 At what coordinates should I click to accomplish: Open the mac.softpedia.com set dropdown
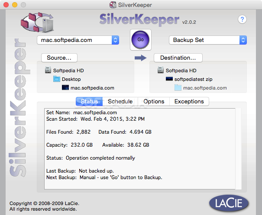(x=78, y=40)
